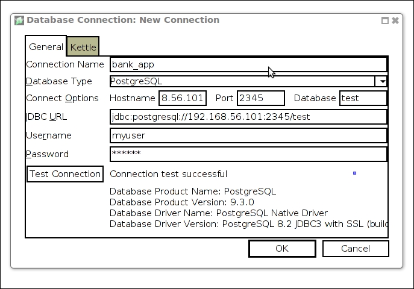This screenshot has width=414, height=289.
Task: Click the 'Database Driver Version' line
Action: tap(249, 224)
